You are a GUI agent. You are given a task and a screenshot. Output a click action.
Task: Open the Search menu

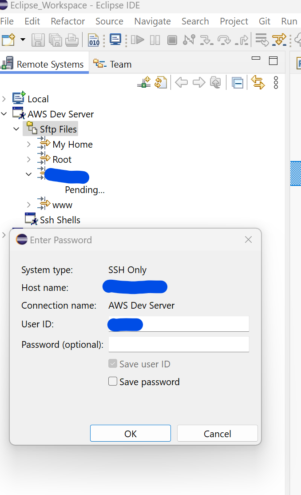pyautogui.click(x=195, y=21)
